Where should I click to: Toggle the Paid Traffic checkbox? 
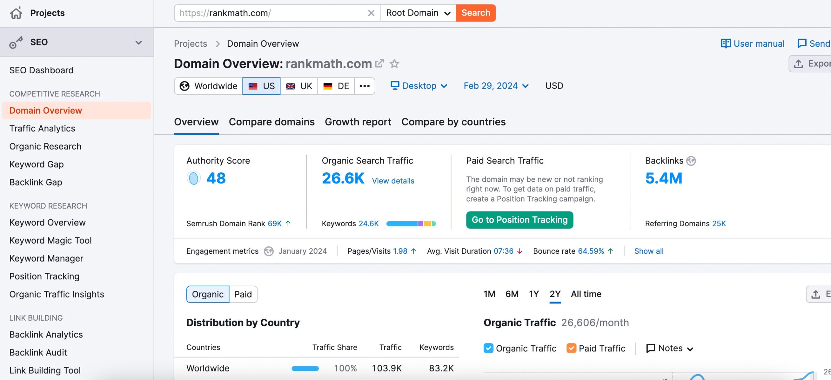coord(571,348)
